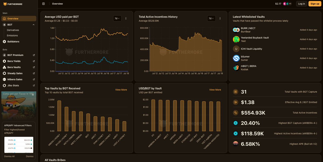Click the bSumer vault name
Viewport: 323px width, 162px height.
(245, 57)
